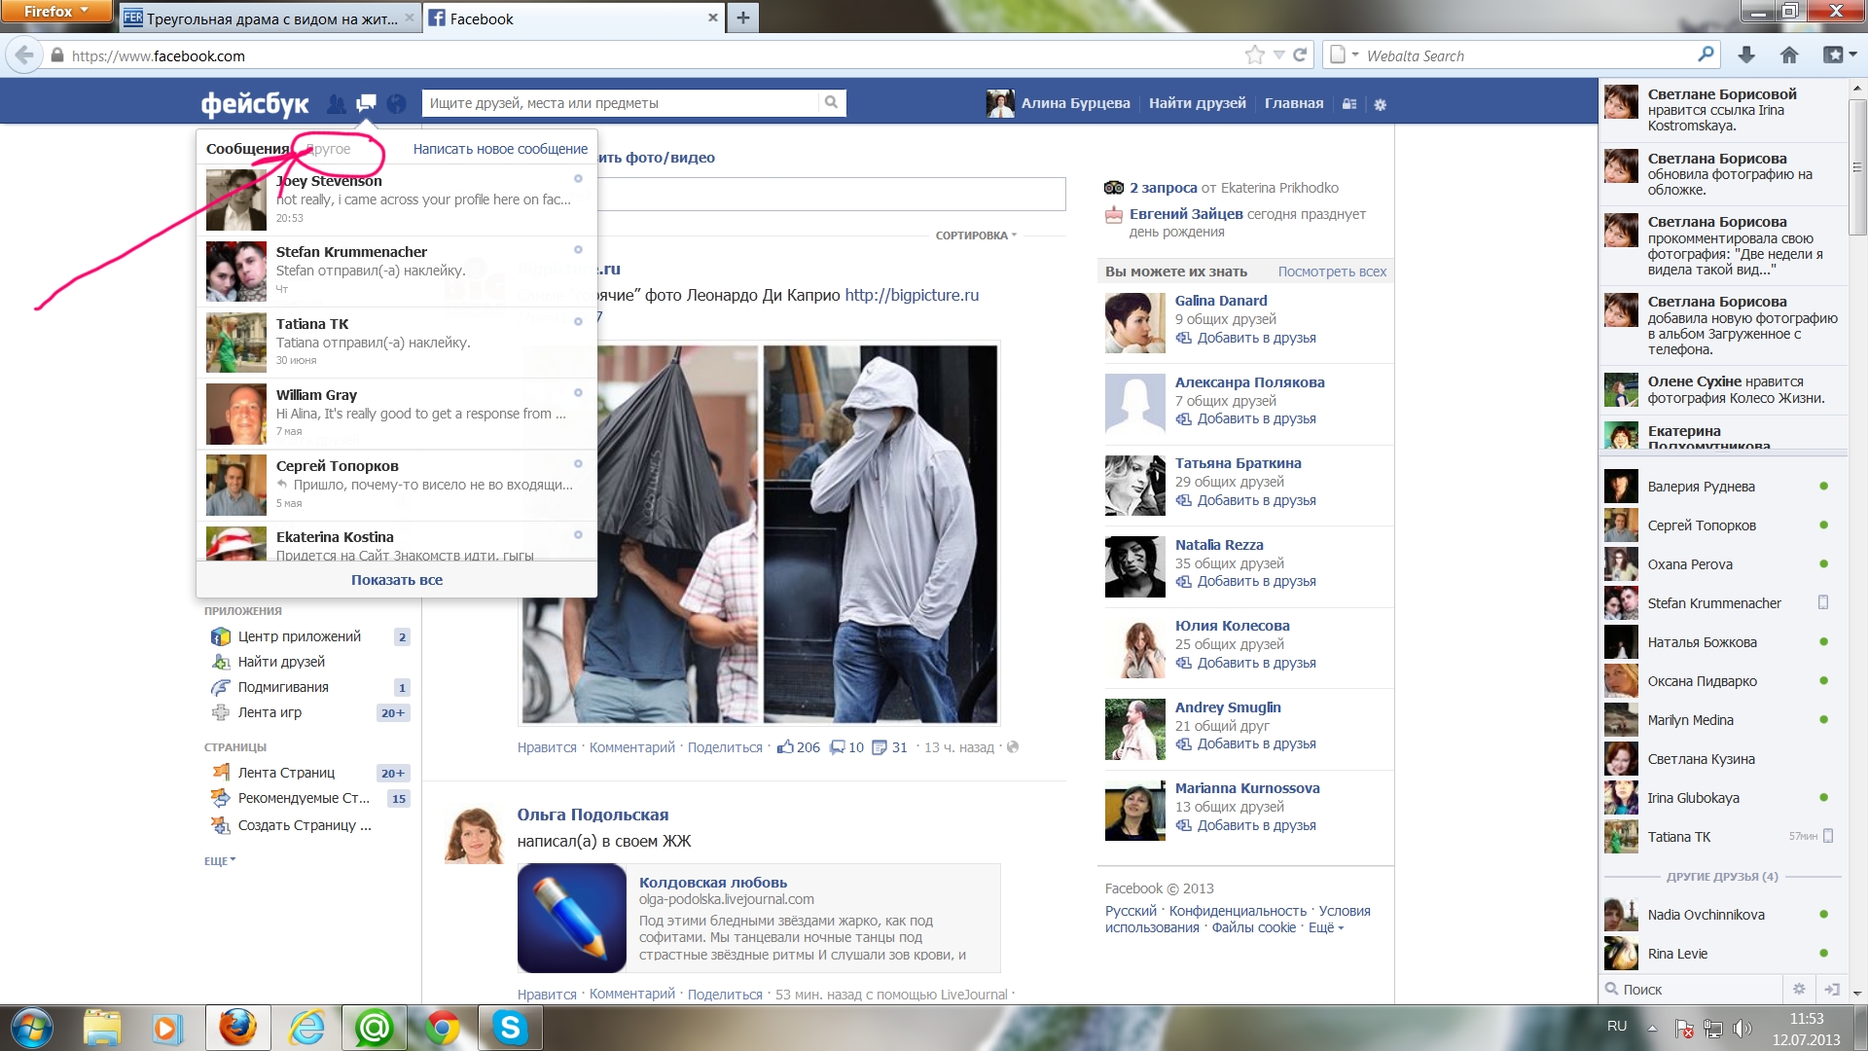Open the Firefox menu dropdown button
Image resolution: width=1868 pixels, height=1051 pixels.
55,12
